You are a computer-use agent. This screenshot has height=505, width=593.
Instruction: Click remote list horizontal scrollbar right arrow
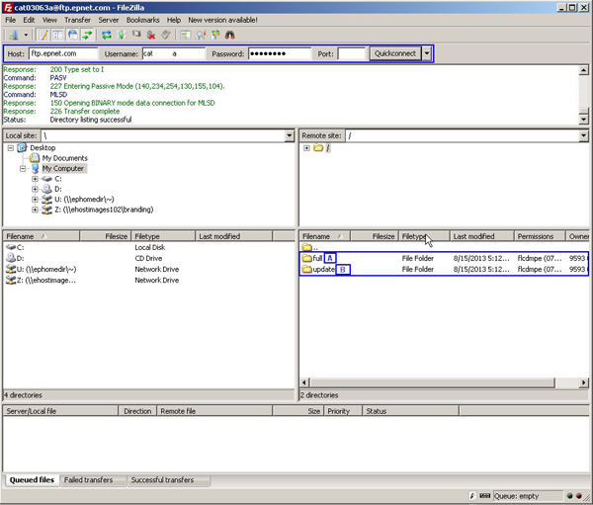click(x=583, y=382)
